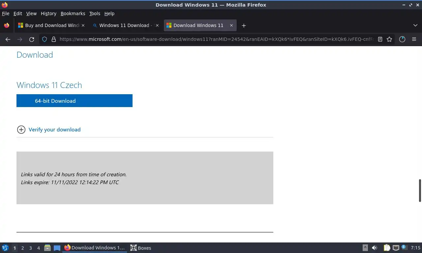Open the update notifier tray icon
This screenshot has height=253, width=422.
pos(404,247)
